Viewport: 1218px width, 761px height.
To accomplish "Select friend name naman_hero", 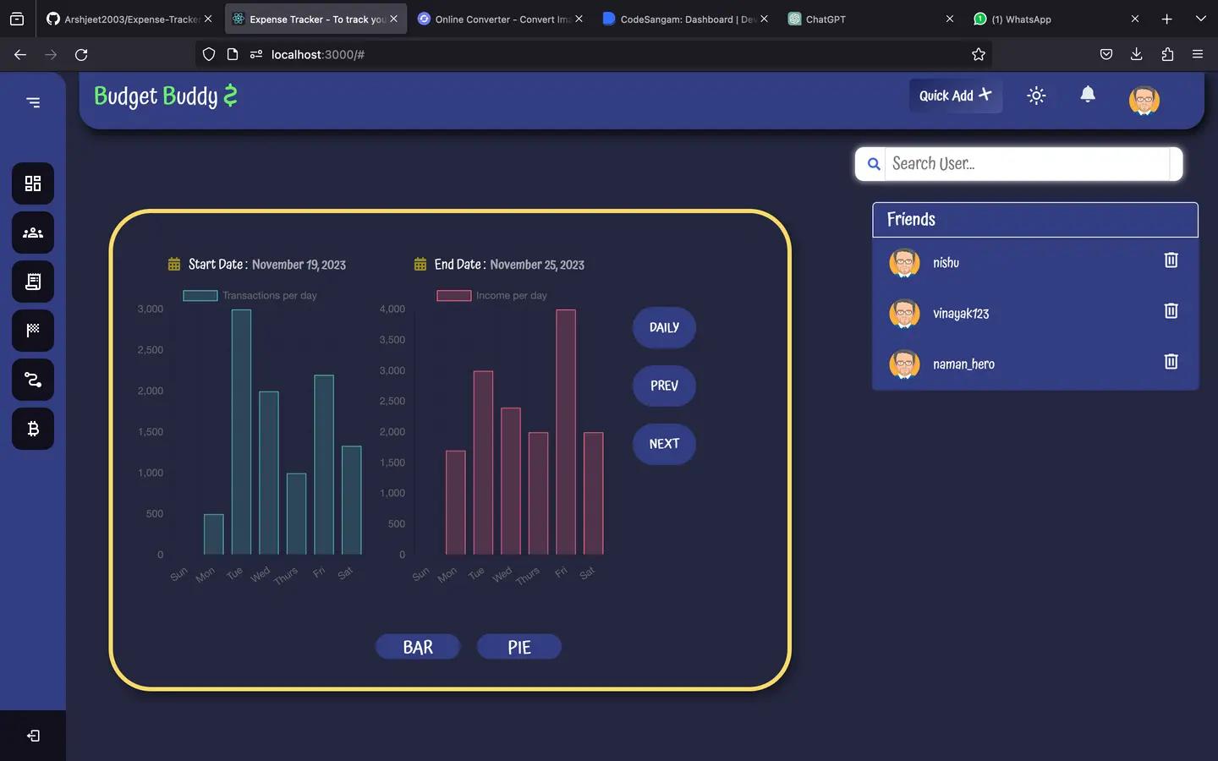I will 963,364.
